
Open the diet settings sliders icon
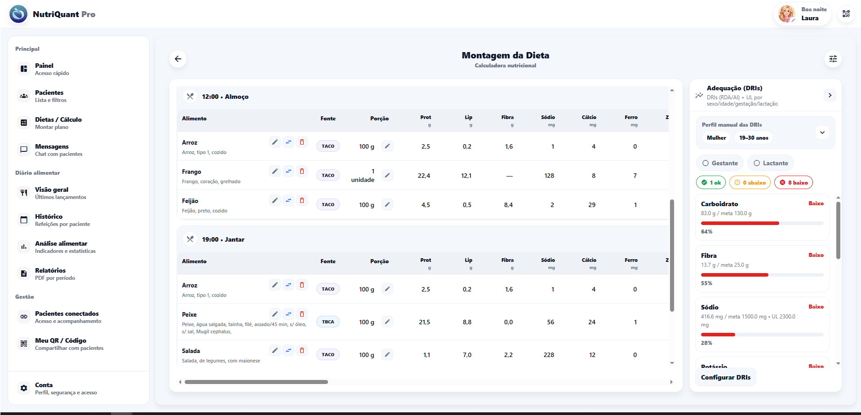click(x=833, y=59)
